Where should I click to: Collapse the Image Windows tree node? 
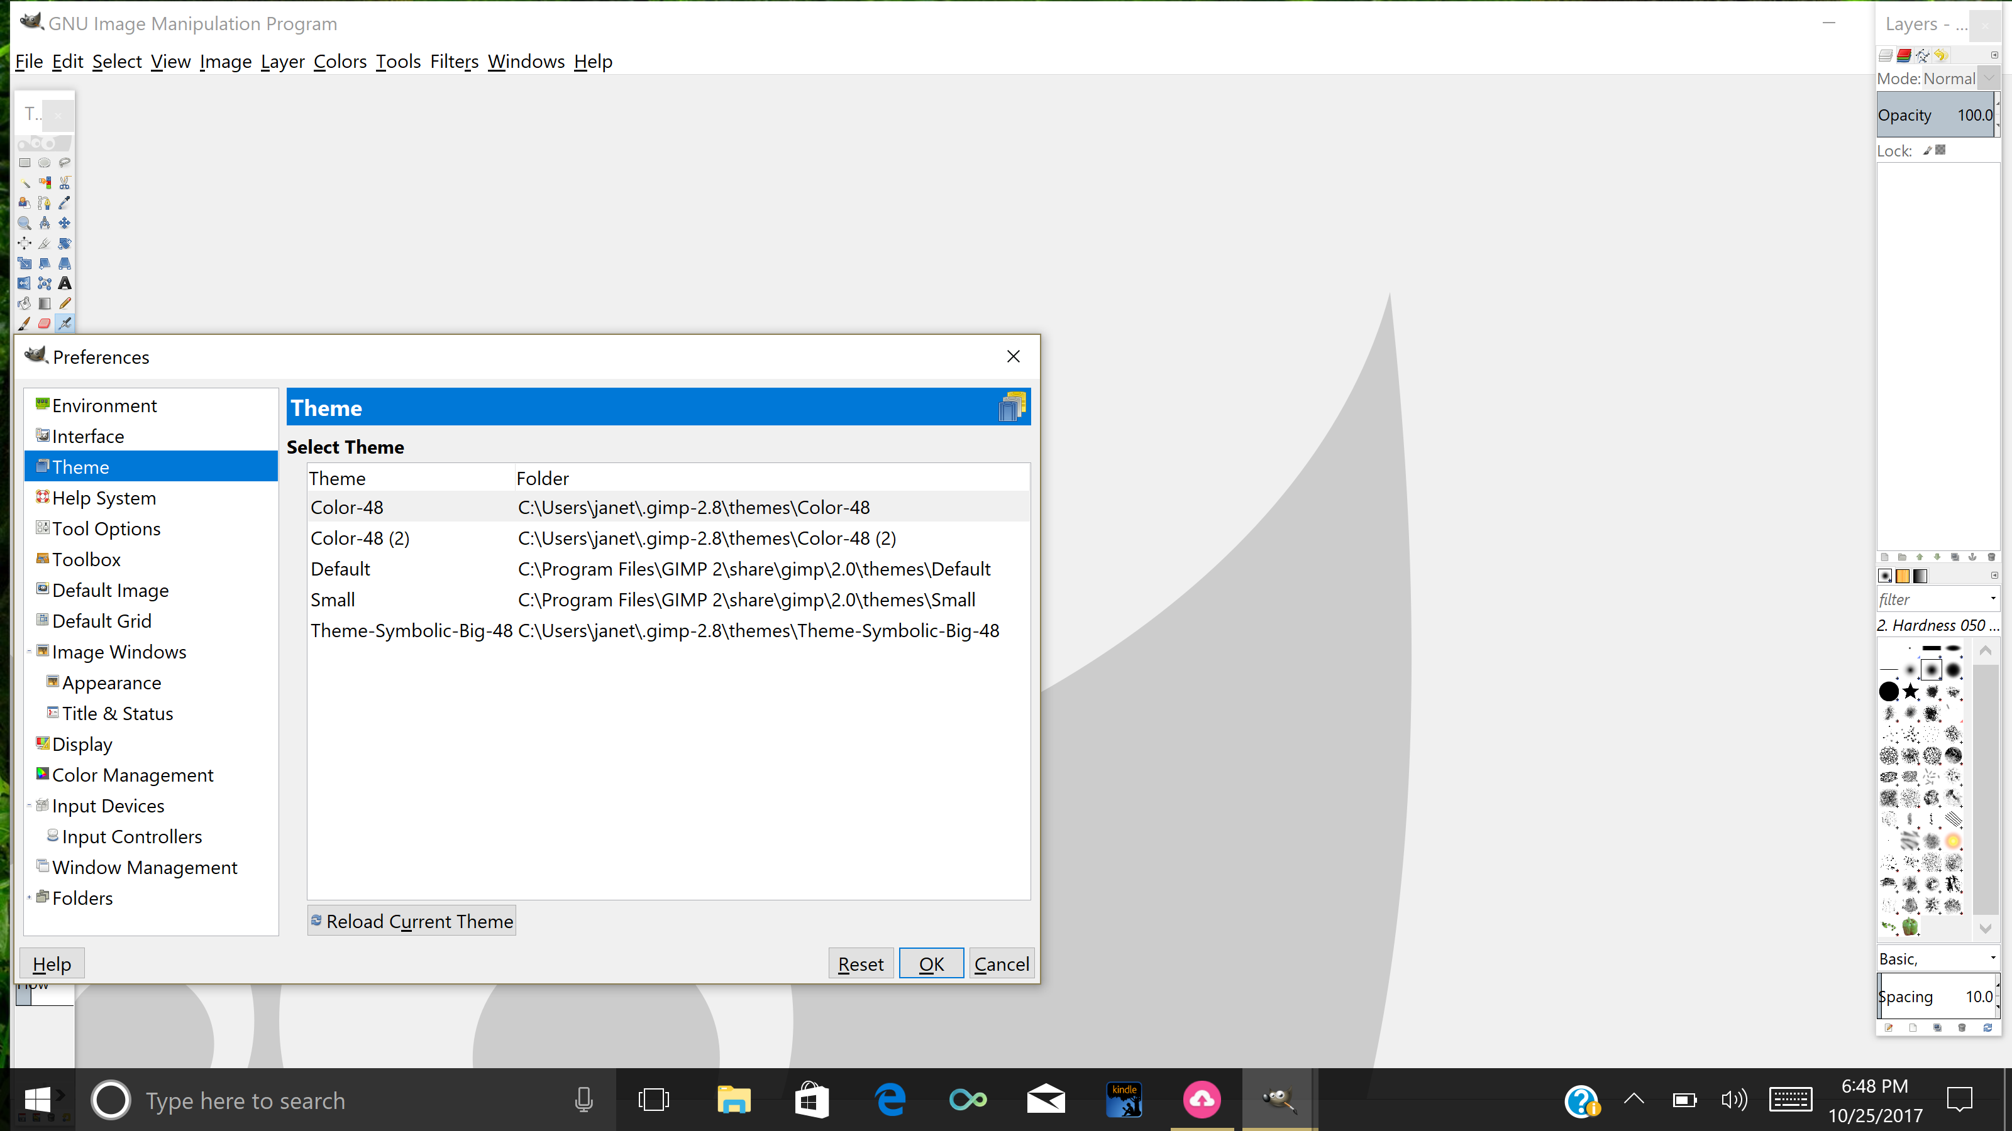tap(29, 652)
